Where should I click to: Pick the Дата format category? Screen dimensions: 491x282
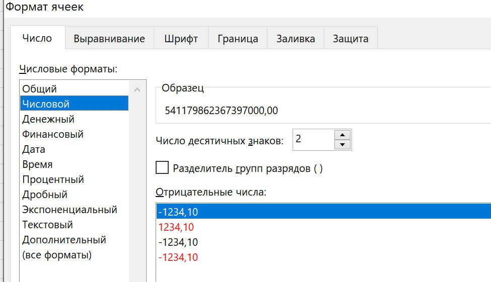click(34, 149)
